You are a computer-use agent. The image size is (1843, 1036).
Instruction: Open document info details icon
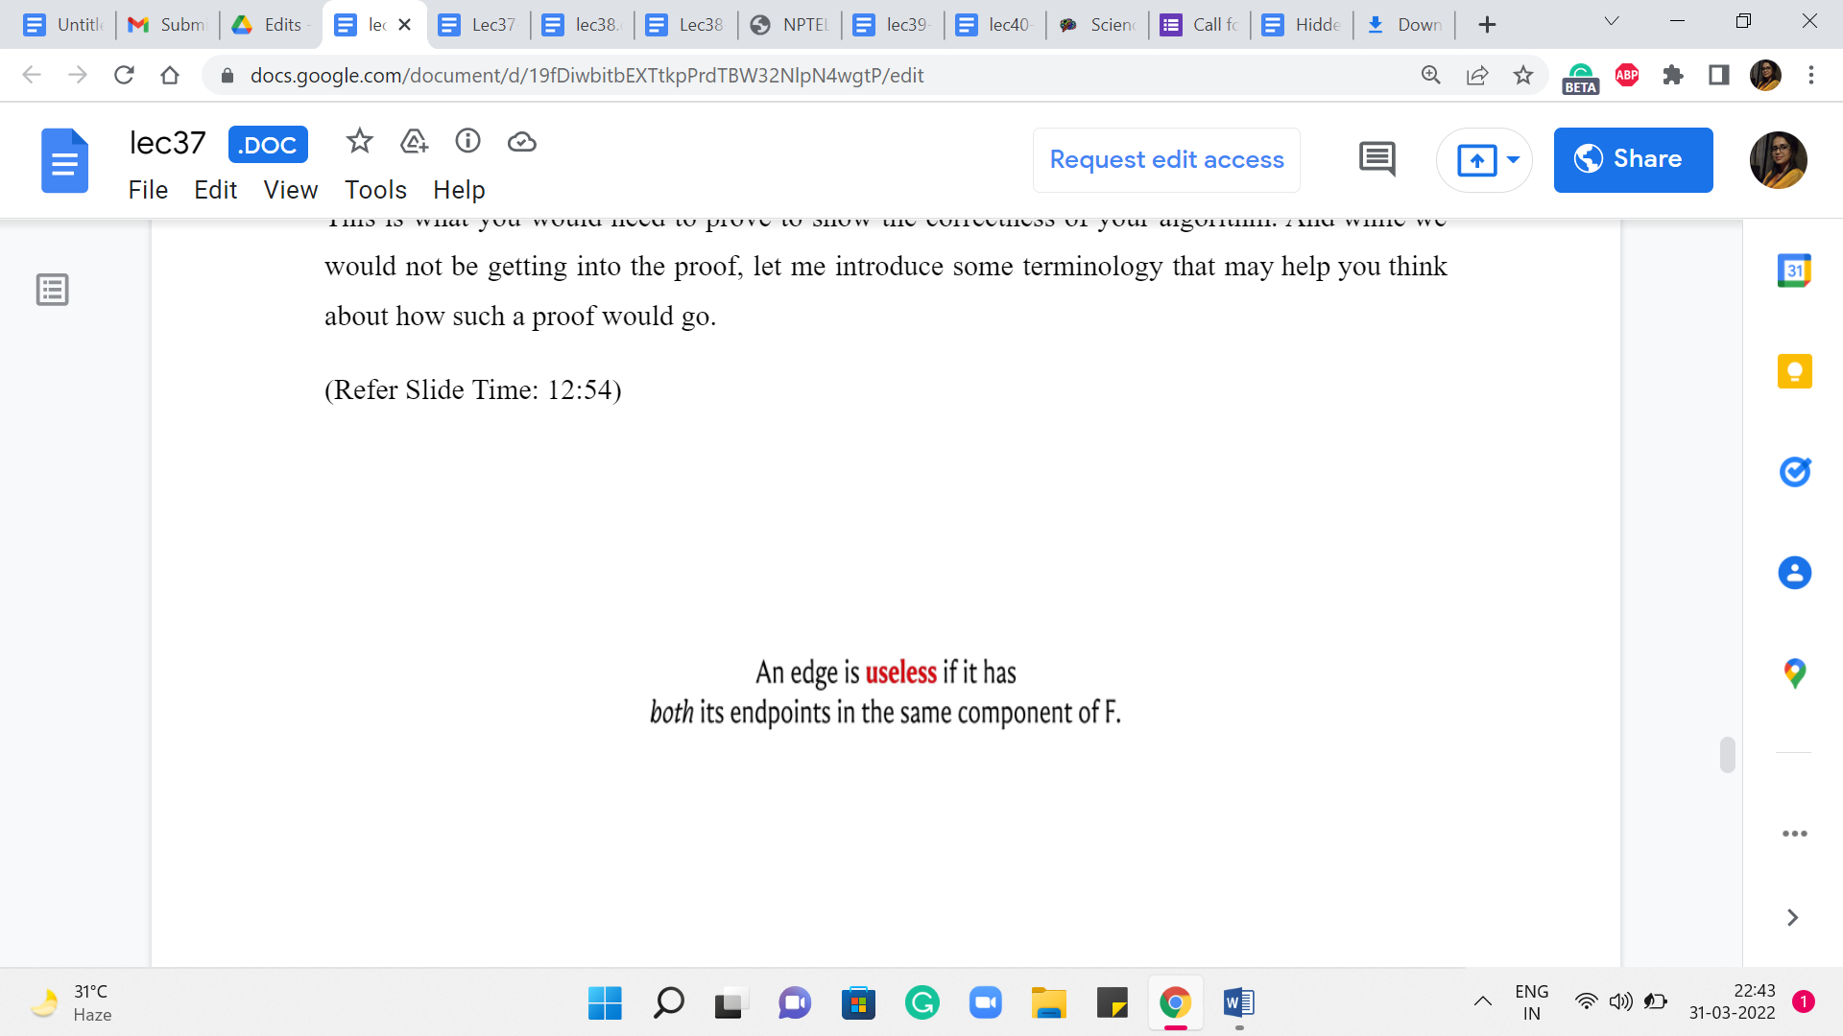tap(467, 142)
